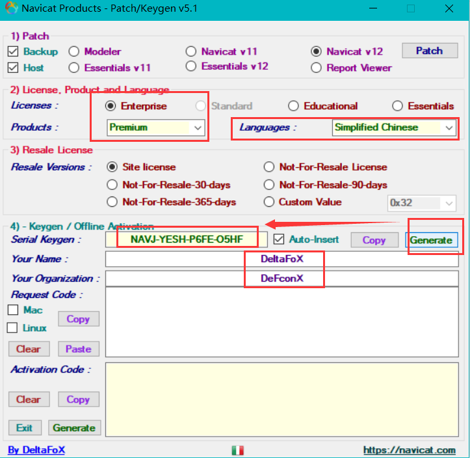The height and width of the screenshot is (458, 470).
Task: Choose Not-For-Resale-90-days option
Action: point(269,185)
